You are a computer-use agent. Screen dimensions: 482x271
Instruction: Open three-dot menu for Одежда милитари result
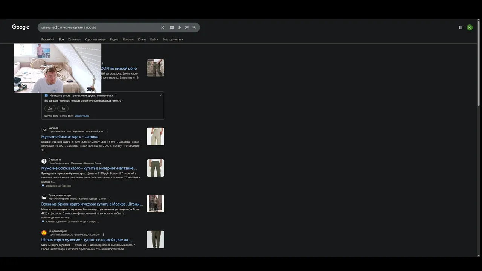[110, 199]
